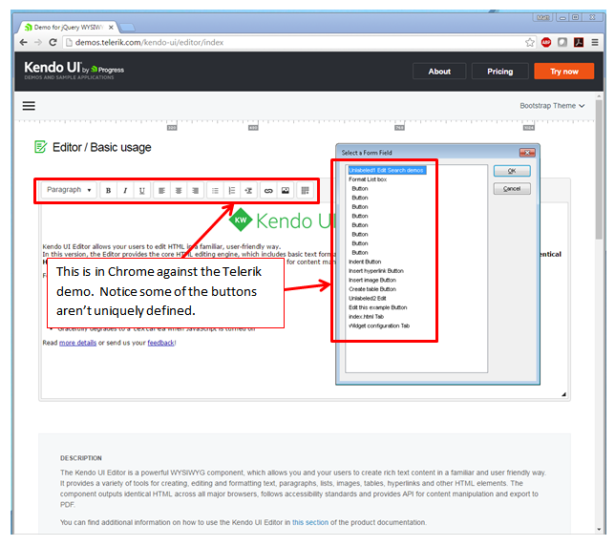Open 'this section' documentation link
Image resolution: width=615 pixels, height=546 pixels.
[309, 522]
